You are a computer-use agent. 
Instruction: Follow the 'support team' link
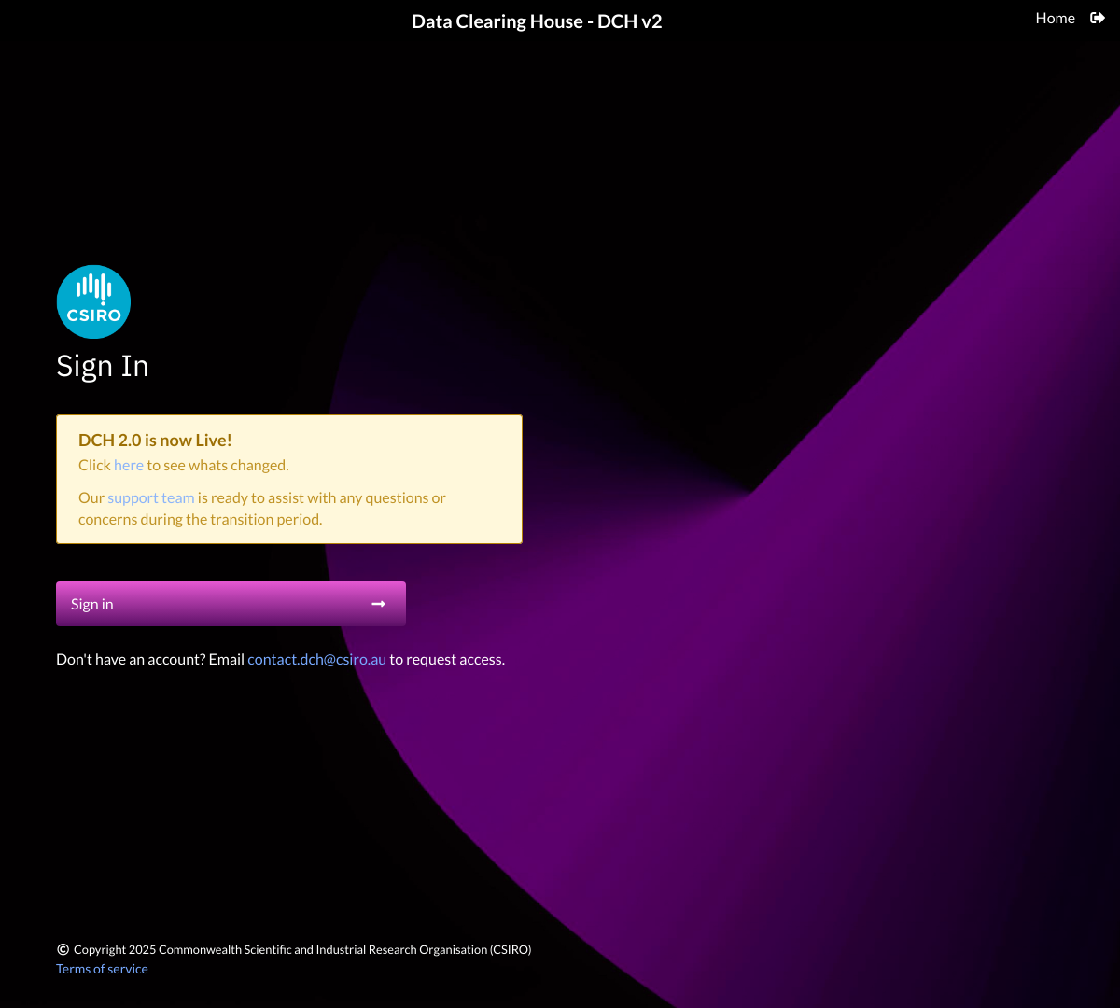coord(151,497)
